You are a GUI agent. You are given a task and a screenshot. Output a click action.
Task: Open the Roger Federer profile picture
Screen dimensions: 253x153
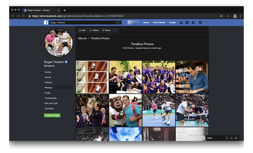point(59,43)
